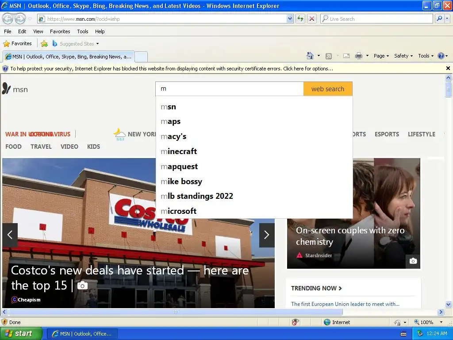
Task: Click the MSN butterfly logo
Action: click(x=6, y=89)
